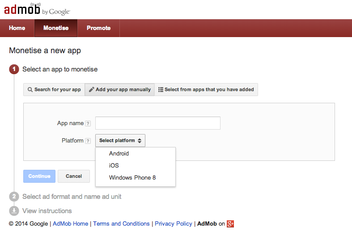Image resolution: width=352 pixels, height=252 pixels.
Task: Open the Platform help question mark
Action: coord(88,141)
